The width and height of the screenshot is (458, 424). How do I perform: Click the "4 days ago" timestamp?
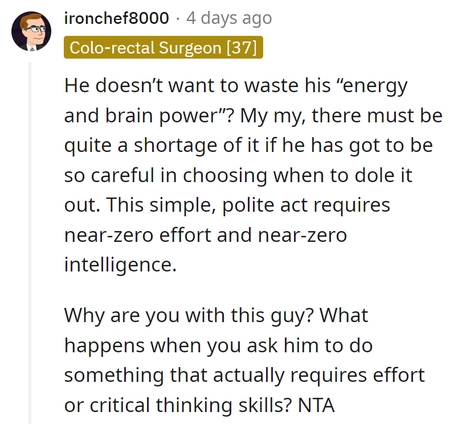coord(229,18)
